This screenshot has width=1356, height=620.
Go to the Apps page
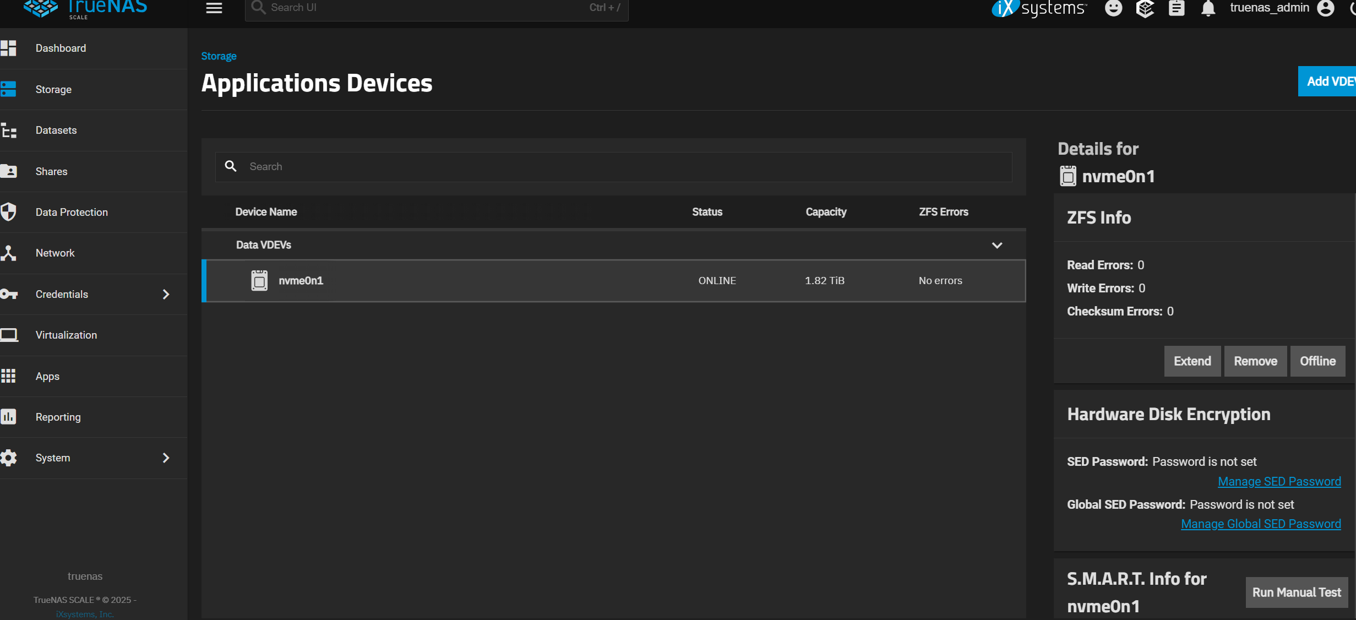(47, 376)
